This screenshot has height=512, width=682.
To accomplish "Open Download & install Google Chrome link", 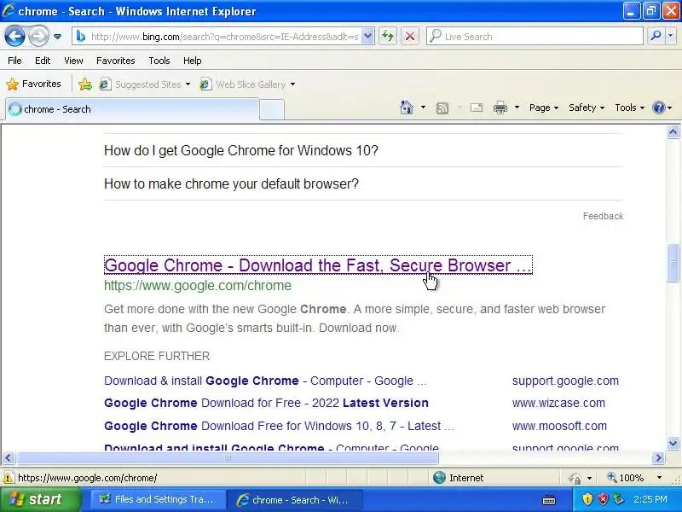I will 265,381.
